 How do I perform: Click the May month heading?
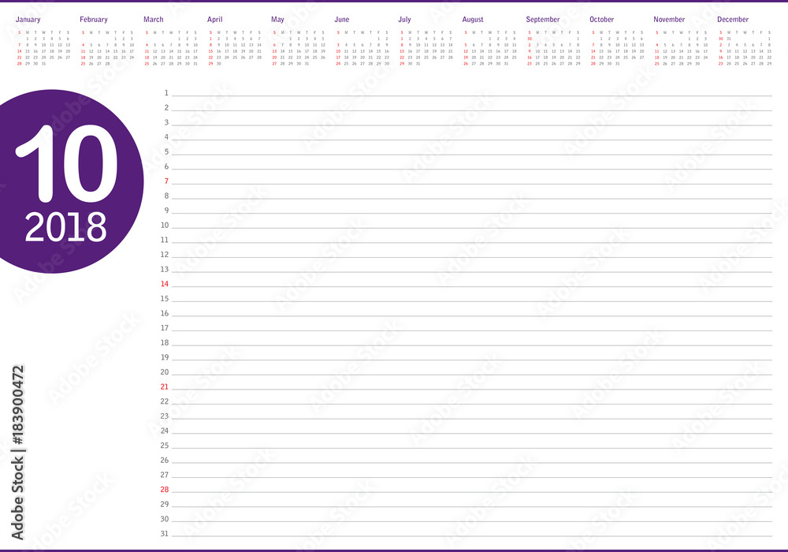coord(277,20)
